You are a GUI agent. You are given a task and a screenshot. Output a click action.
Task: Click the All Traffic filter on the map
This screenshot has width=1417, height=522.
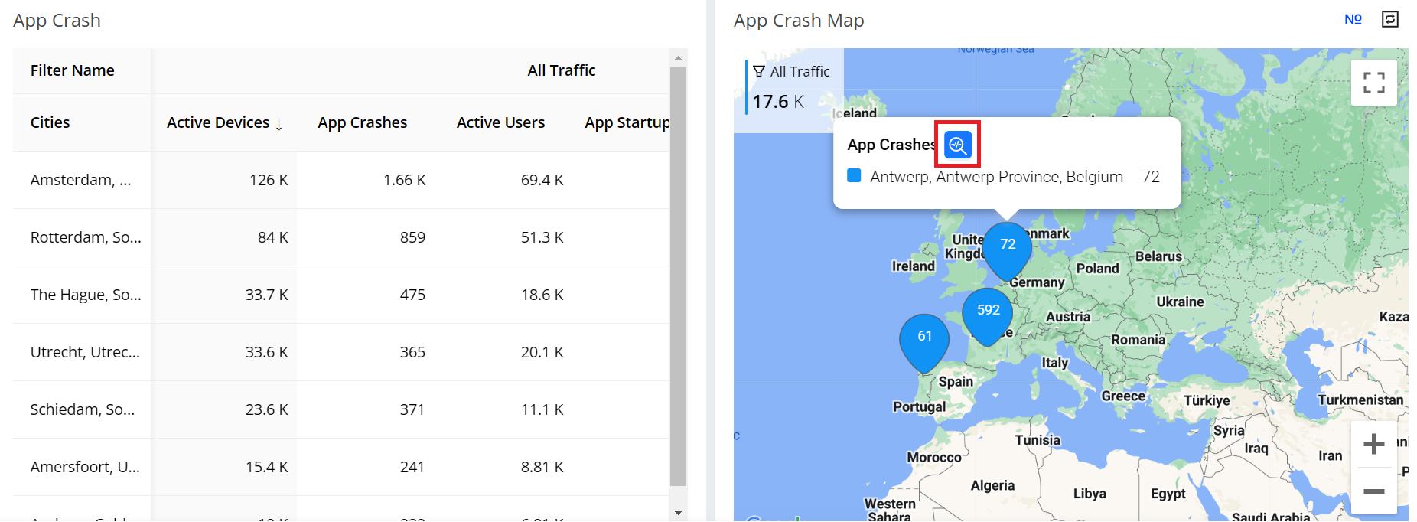[792, 72]
